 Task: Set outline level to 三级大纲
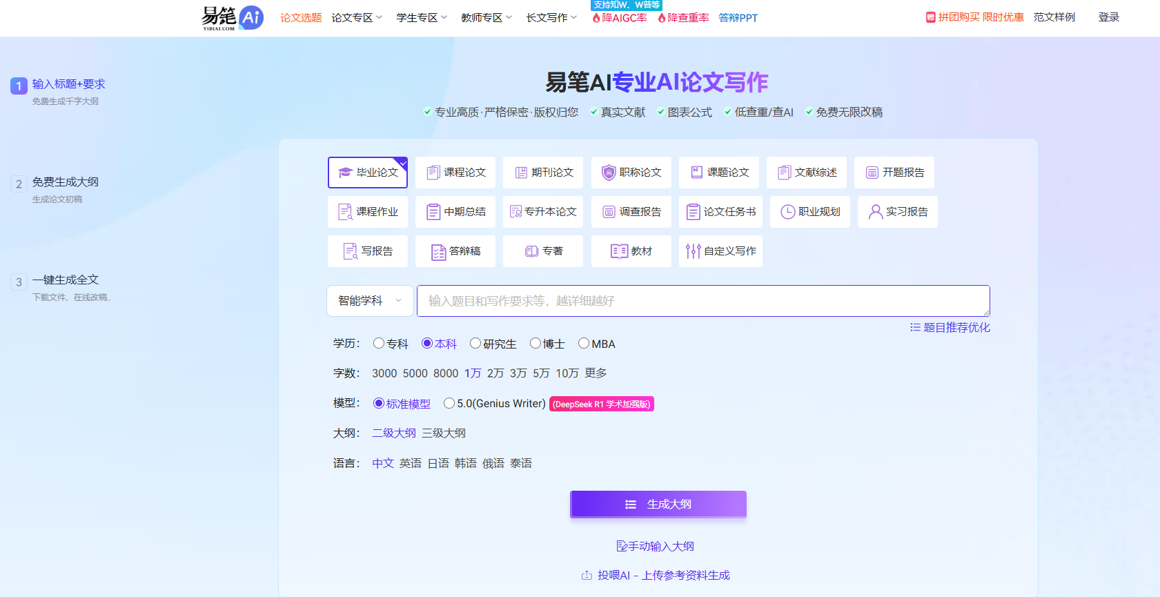click(x=444, y=433)
